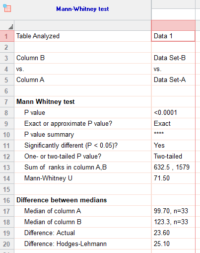
Task: Click the Difference between medians heading
Action: point(62,200)
